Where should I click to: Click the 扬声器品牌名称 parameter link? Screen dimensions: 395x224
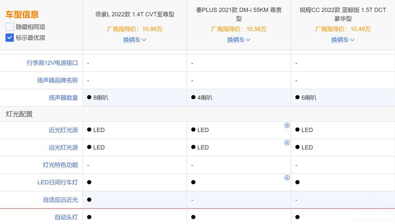[57, 80]
